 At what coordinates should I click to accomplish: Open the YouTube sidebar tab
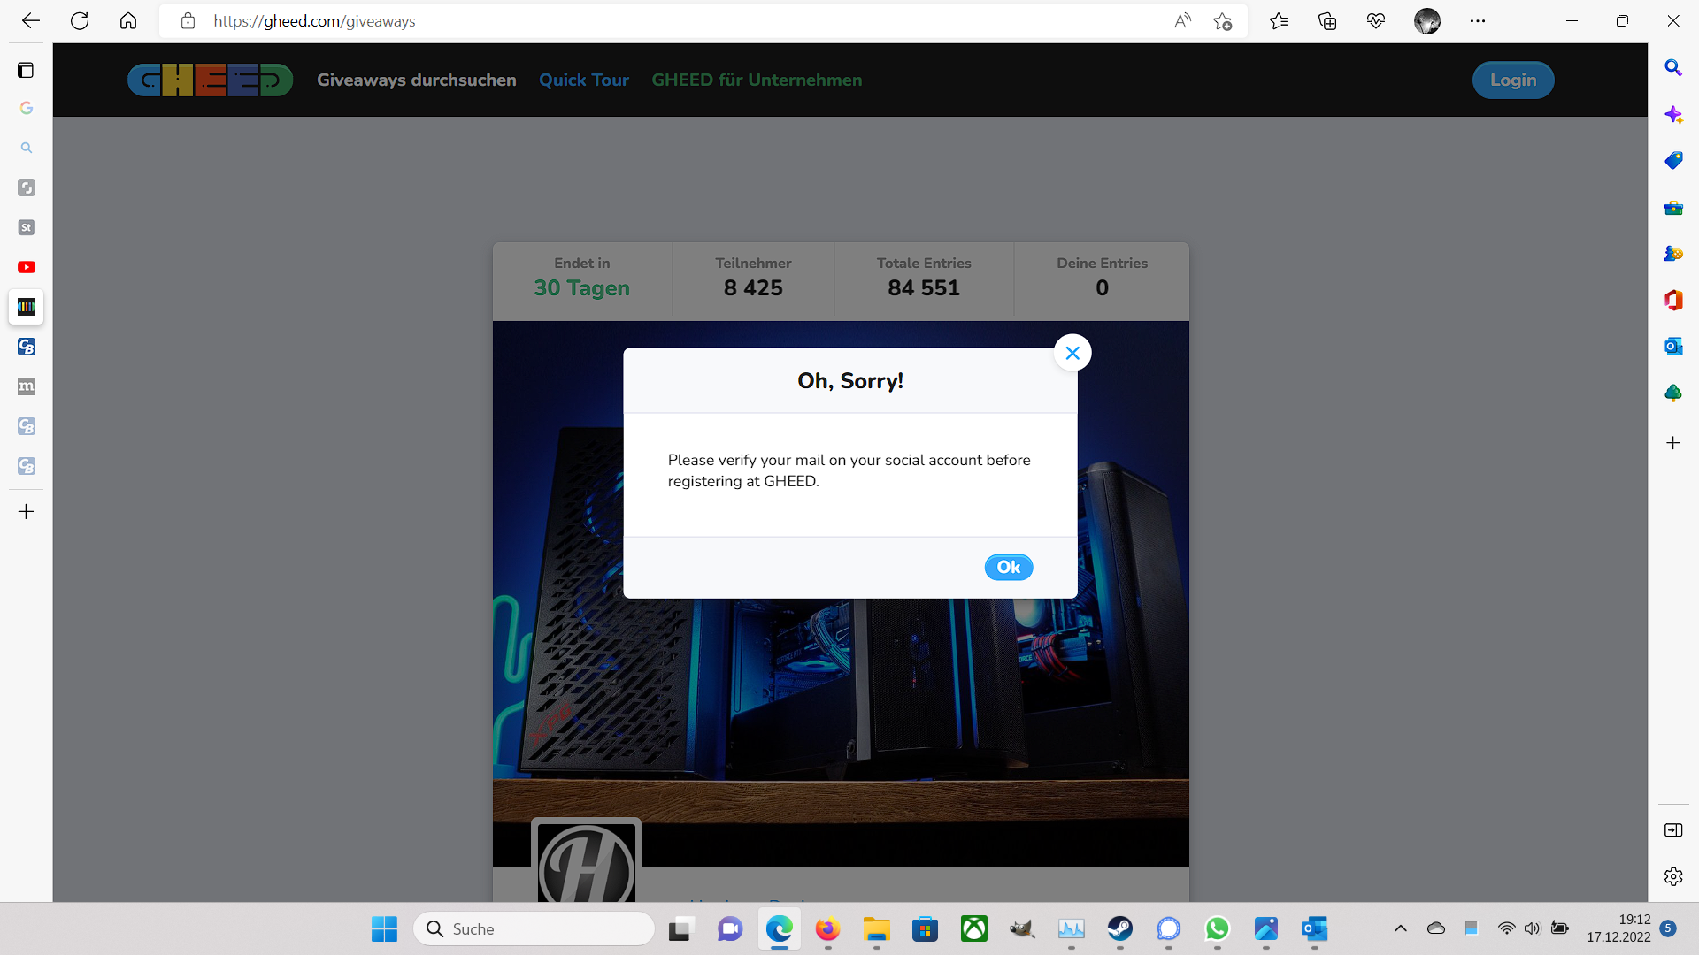click(27, 267)
